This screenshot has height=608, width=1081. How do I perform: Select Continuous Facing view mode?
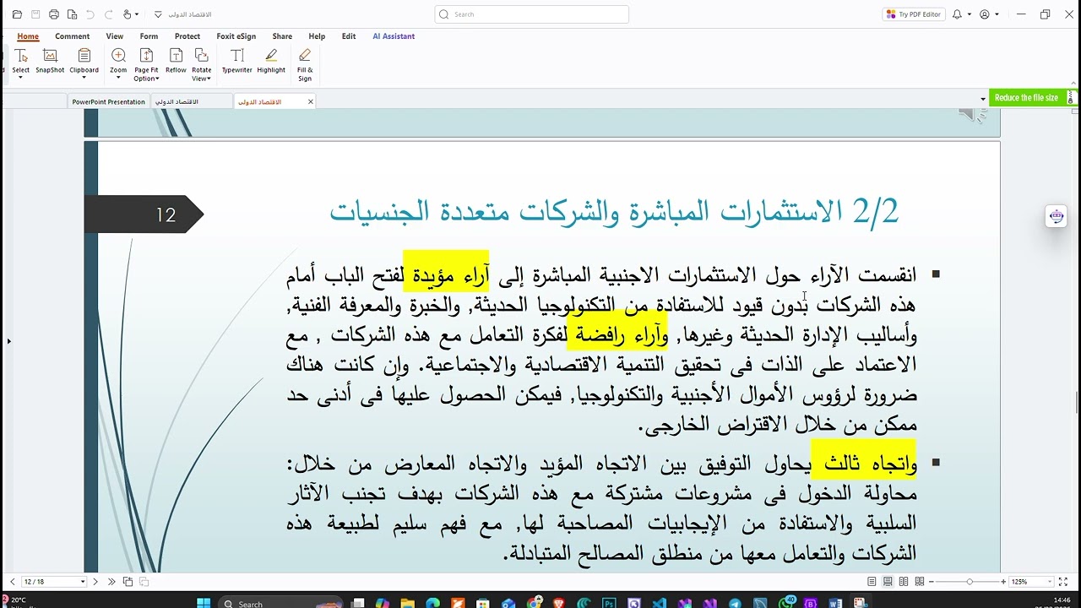[x=920, y=582]
